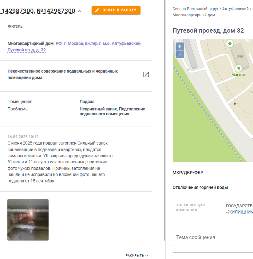Collapse the request number №142987300 chevron
Viewport: 253px width, 259px height.
click(x=79, y=11)
